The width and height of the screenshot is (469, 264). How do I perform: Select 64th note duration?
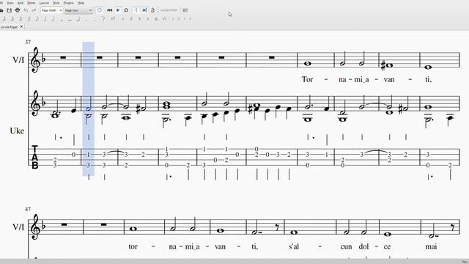pyautogui.click(x=12, y=19)
